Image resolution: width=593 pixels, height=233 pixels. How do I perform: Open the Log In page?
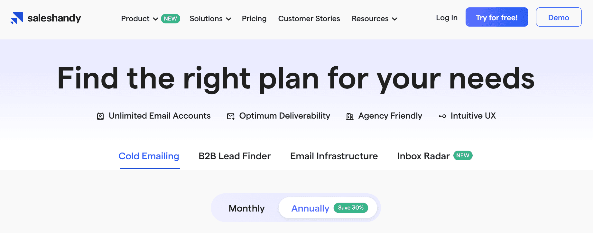(x=446, y=18)
